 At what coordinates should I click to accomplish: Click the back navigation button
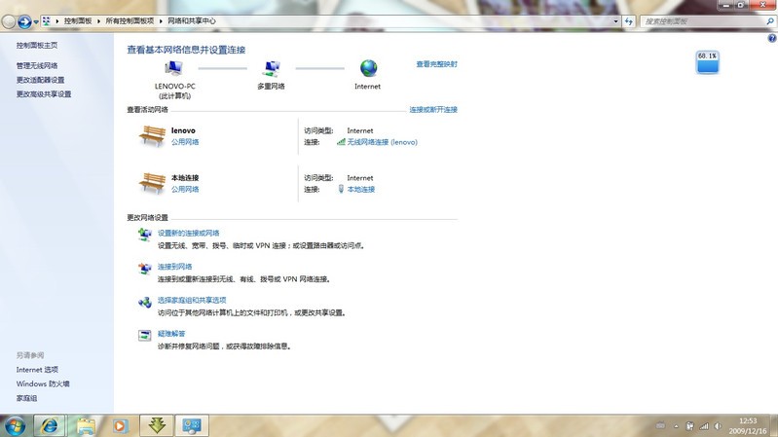(9, 21)
